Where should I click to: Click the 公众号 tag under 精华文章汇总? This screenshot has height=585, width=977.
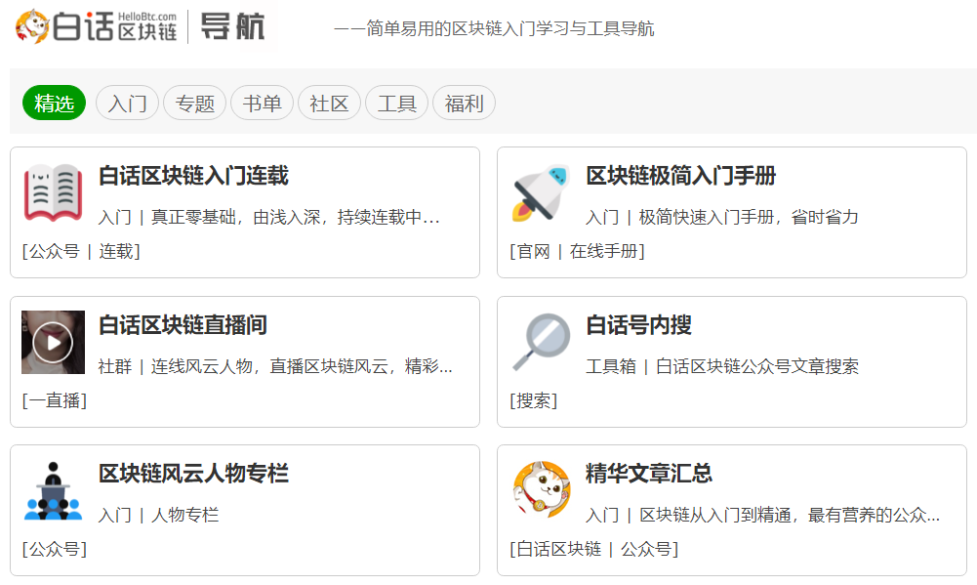point(646,550)
